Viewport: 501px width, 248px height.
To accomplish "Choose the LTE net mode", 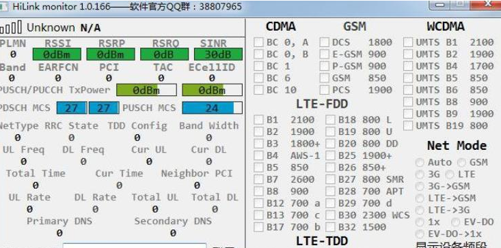I will (x=450, y=174).
